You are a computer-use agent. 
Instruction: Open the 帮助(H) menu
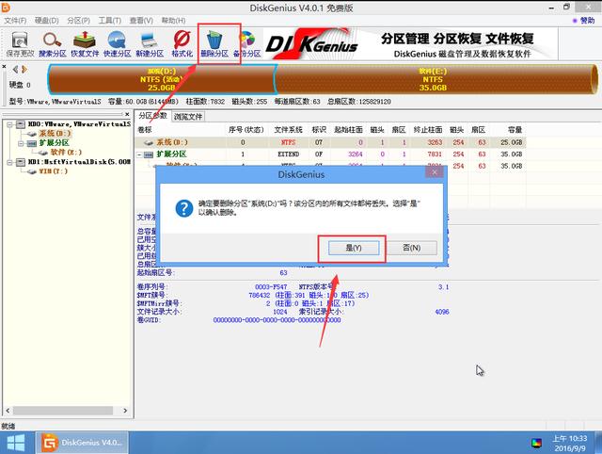[173, 21]
